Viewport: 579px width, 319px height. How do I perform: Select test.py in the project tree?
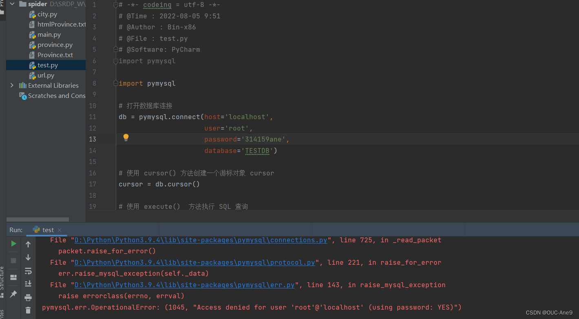pos(46,65)
